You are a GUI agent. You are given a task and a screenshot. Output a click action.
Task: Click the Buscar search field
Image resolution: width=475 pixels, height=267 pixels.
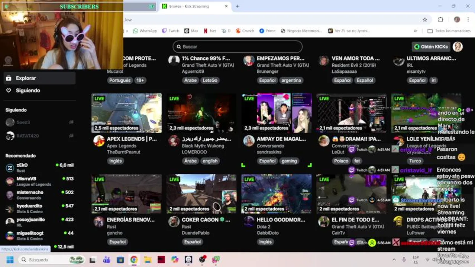click(237, 47)
